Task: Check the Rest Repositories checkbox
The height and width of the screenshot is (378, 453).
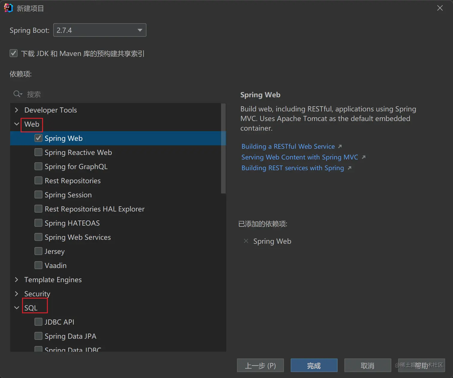Action: [x=38, y=180]
